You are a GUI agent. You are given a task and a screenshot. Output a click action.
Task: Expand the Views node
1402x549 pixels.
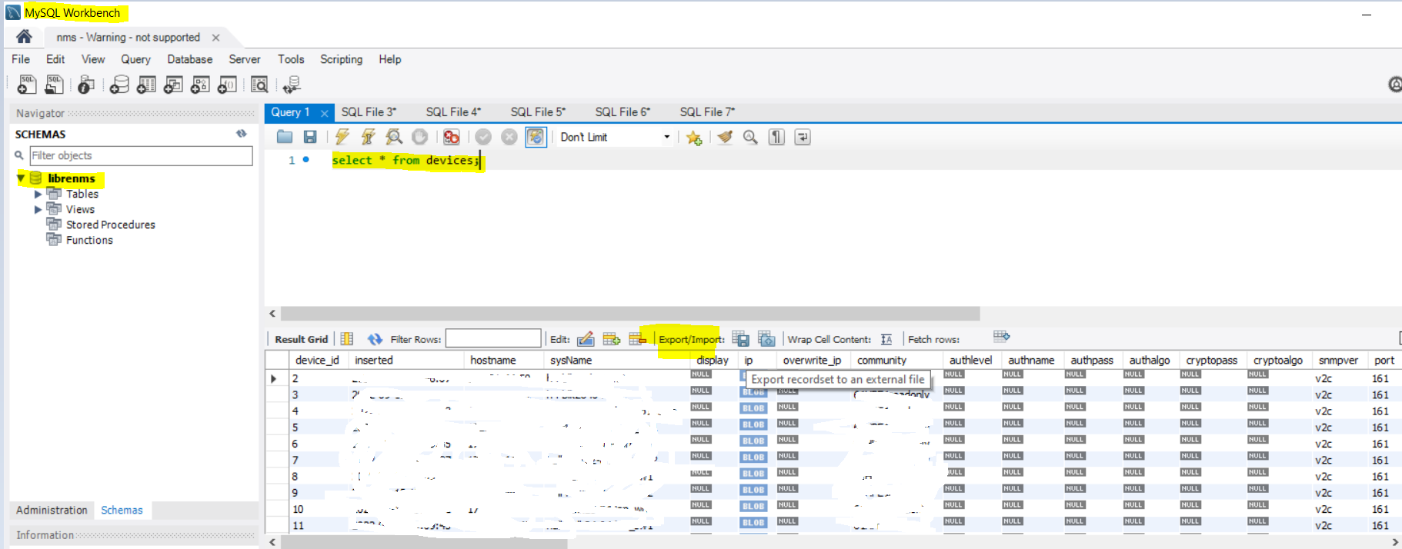point(38,210)
